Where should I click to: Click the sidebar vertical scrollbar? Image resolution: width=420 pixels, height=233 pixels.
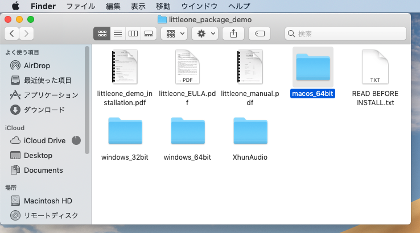[x=87, y=100]
